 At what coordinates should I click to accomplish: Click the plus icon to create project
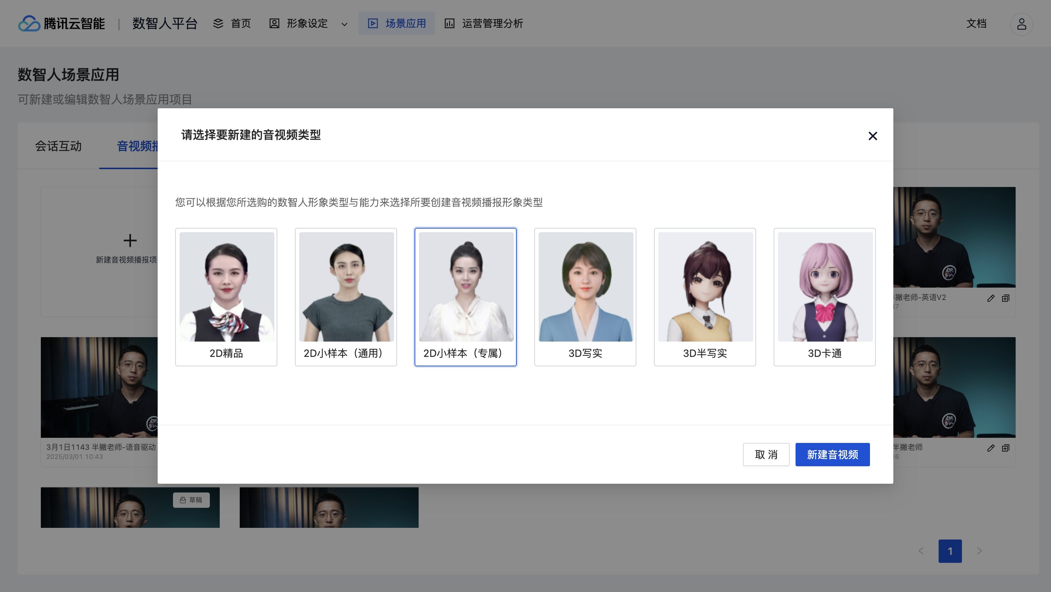(130, 240)
